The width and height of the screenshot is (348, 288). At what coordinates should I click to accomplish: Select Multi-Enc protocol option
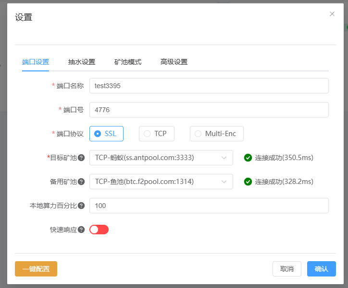pos(216,134)
